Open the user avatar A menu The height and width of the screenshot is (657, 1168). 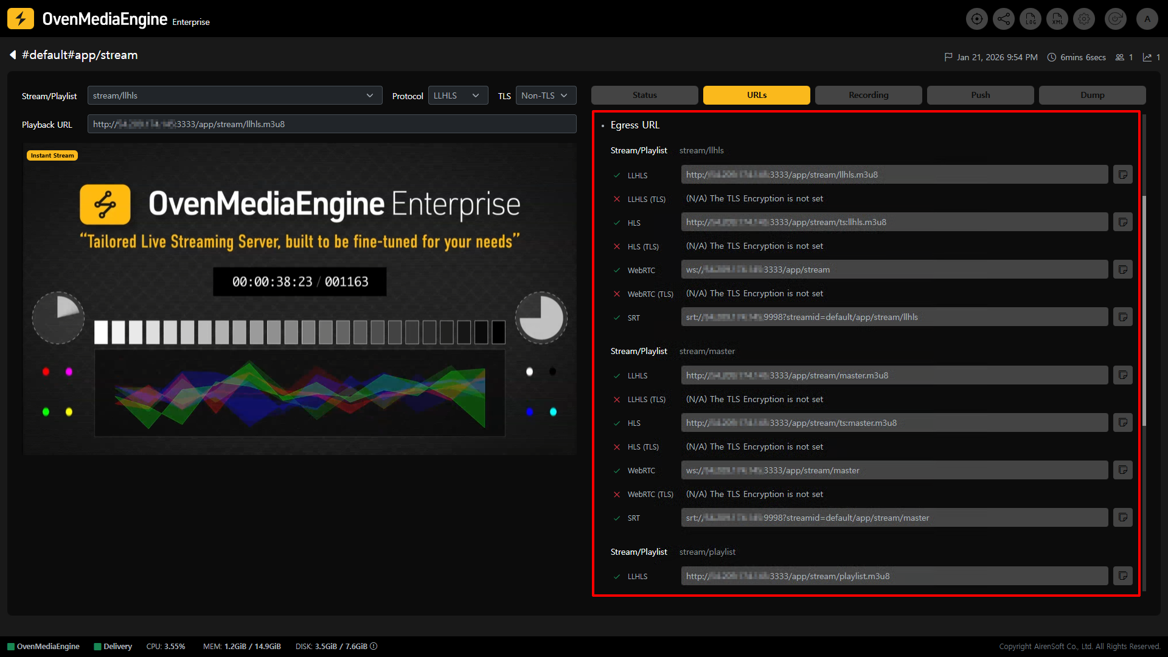coord(1147,19)
